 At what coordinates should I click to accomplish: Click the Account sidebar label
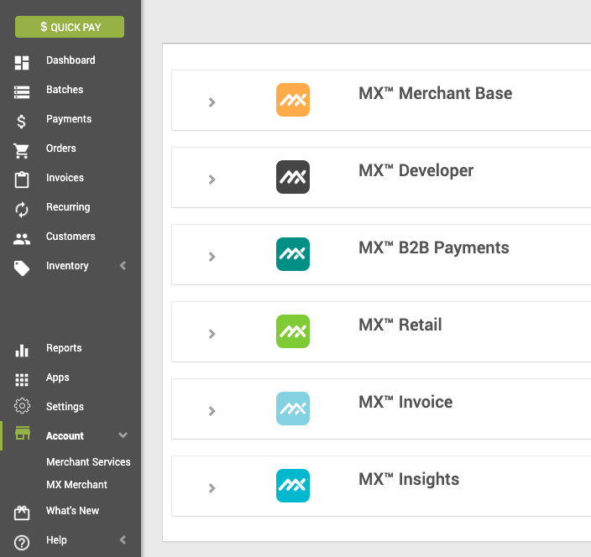[65, 435]
